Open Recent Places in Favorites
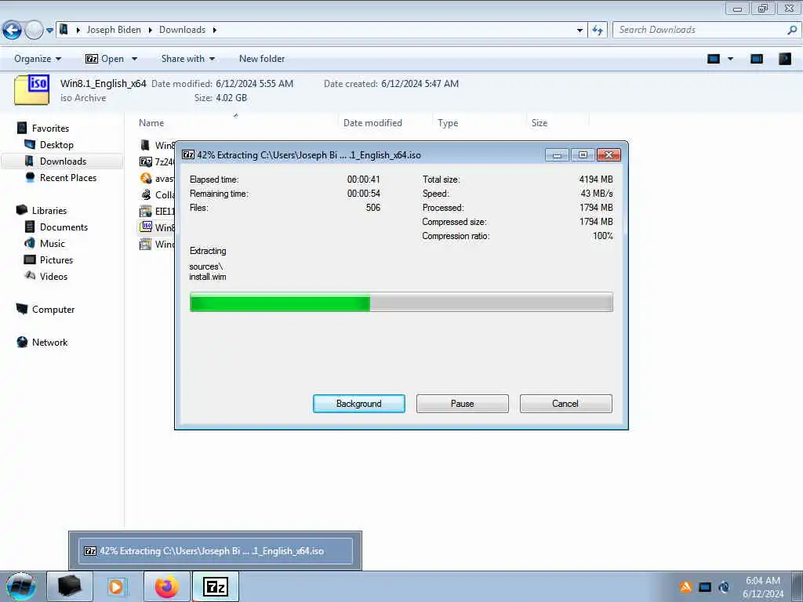803x602 pixels. [x=68, y=178]
